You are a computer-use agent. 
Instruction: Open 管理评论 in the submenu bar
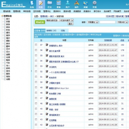[47, 11]
